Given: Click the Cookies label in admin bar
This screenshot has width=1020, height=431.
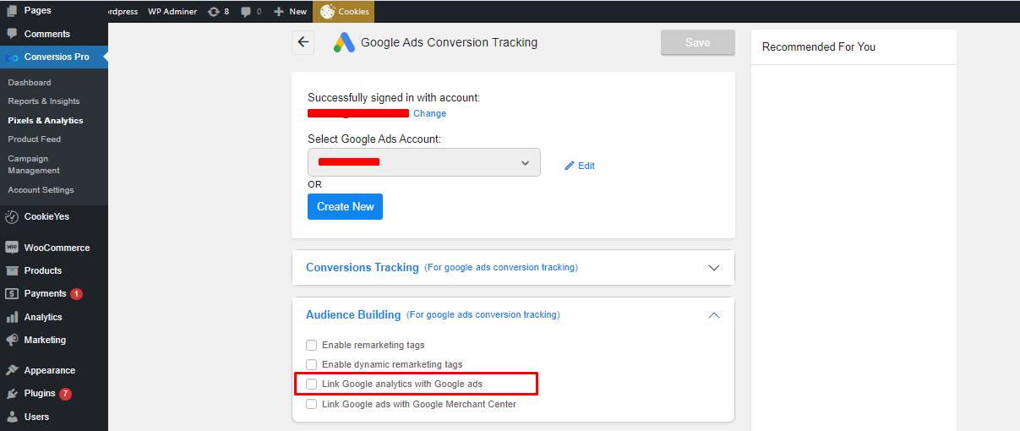Looking at the screenshot, I should [353, 12].
